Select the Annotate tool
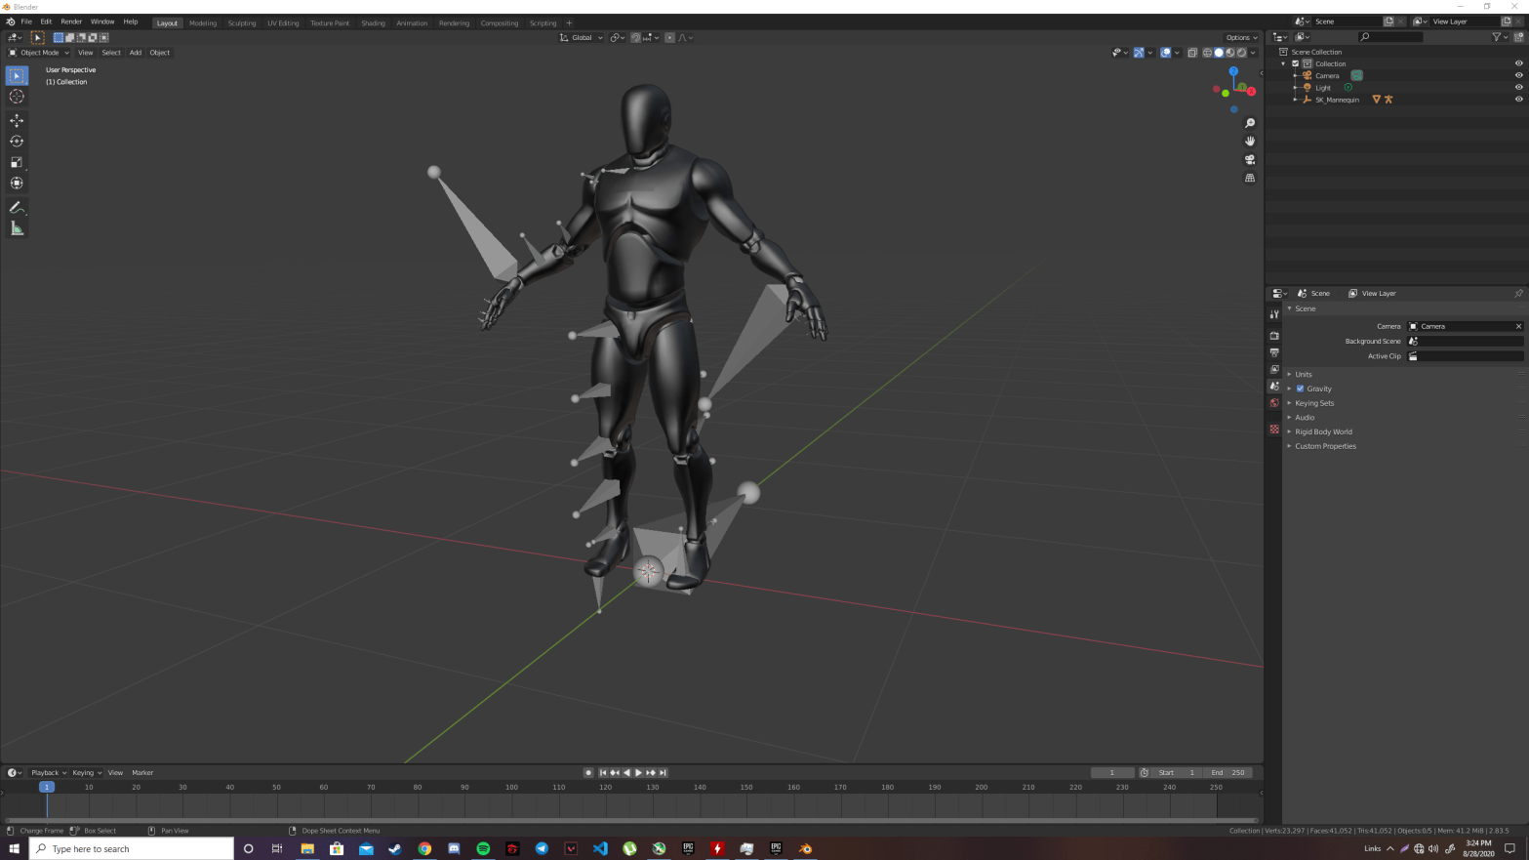Screen dimensions: 1529x860 (17, 207)
